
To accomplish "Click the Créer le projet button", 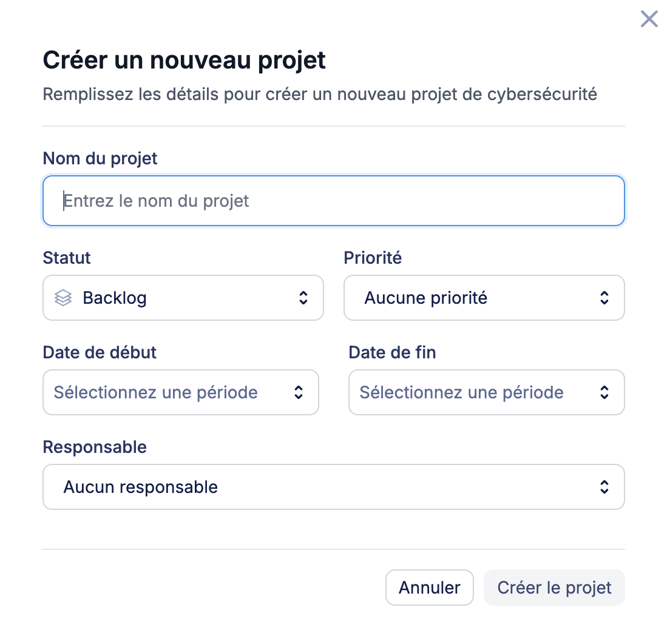I will 554,588.
